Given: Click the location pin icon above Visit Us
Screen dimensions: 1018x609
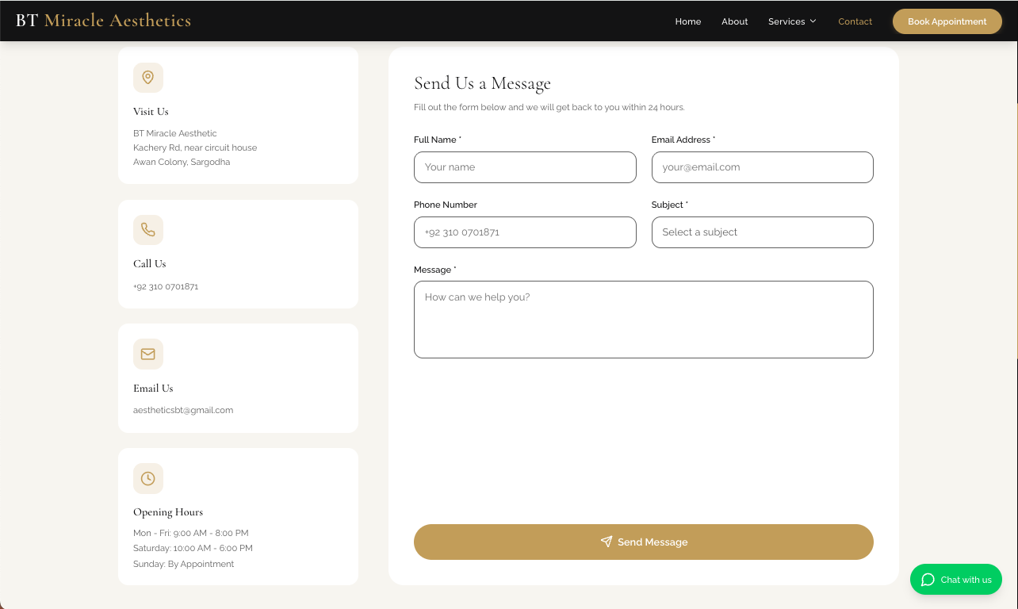Looking at the screenshot, I should tap(147, 78).
